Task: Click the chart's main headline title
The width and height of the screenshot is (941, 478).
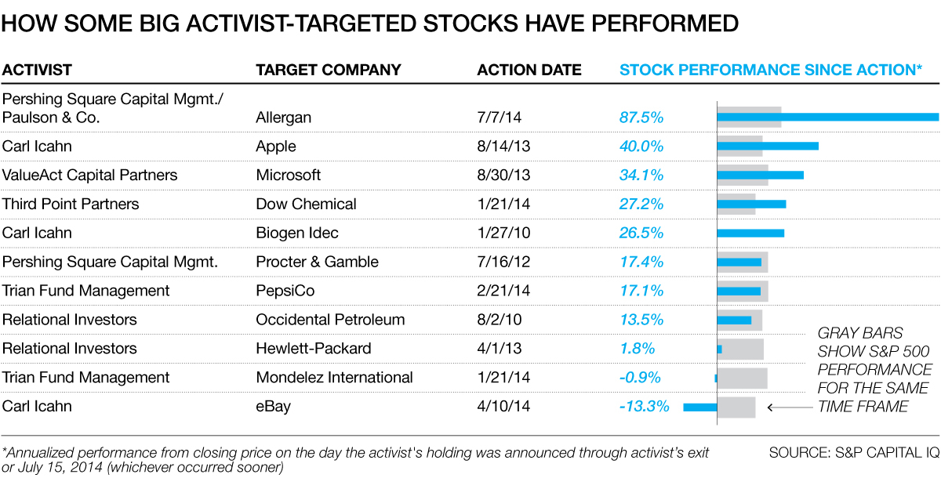Action: click(x=371, y=24)
